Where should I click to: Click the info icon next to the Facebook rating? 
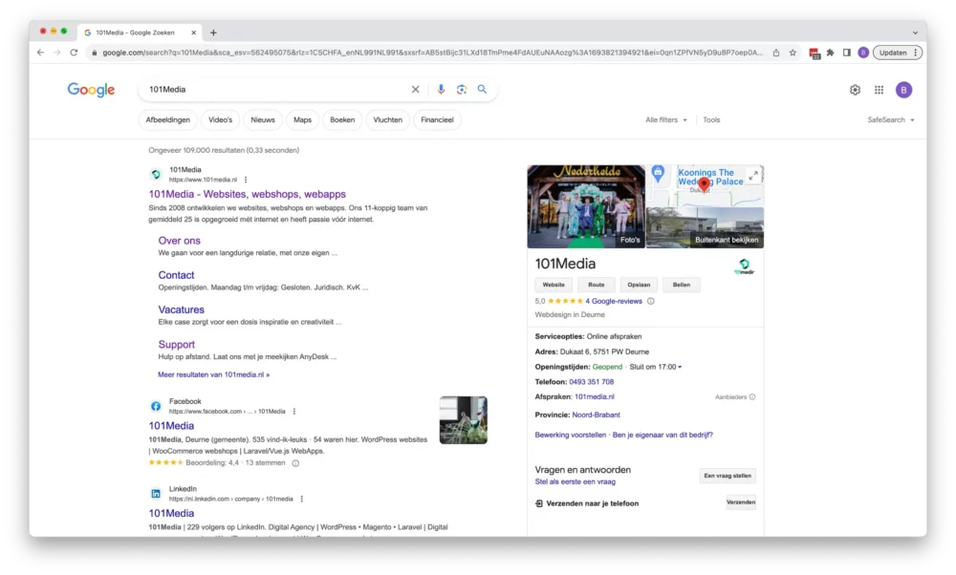coord(295,463)
